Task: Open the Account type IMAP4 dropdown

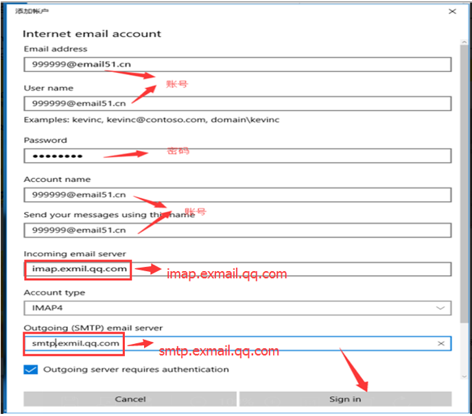Action: point(237,308)
